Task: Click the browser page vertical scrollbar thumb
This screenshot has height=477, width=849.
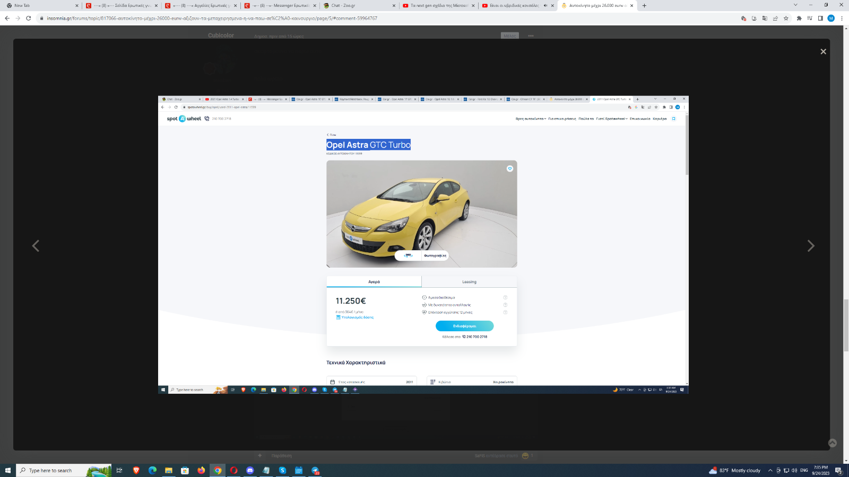Action: point(846,325)
